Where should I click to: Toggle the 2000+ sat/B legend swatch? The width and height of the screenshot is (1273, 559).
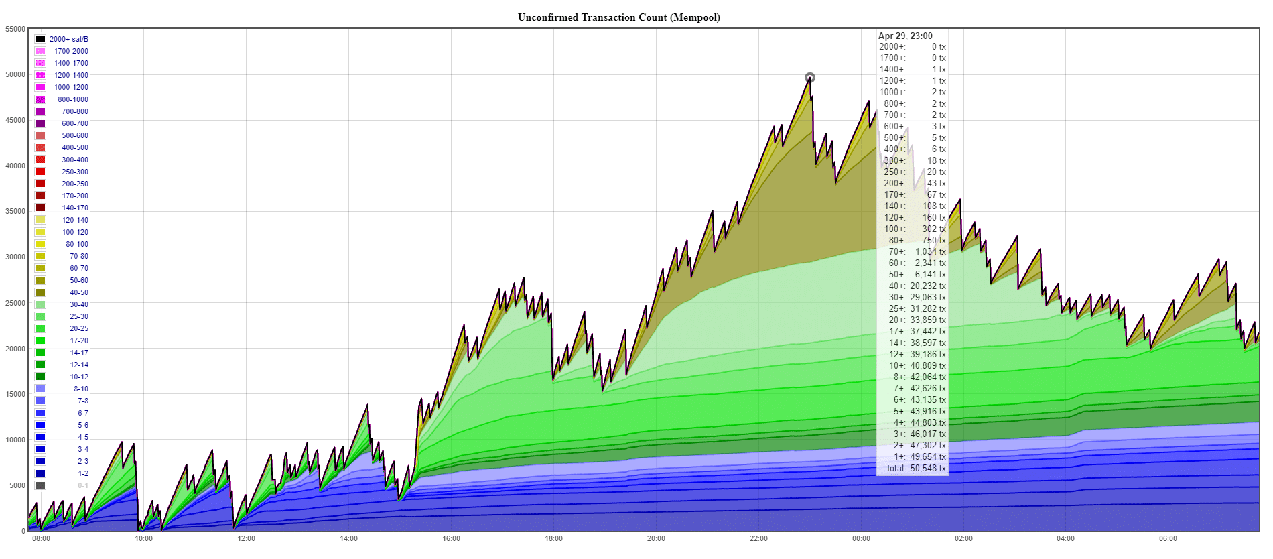[x=40, y=39]
